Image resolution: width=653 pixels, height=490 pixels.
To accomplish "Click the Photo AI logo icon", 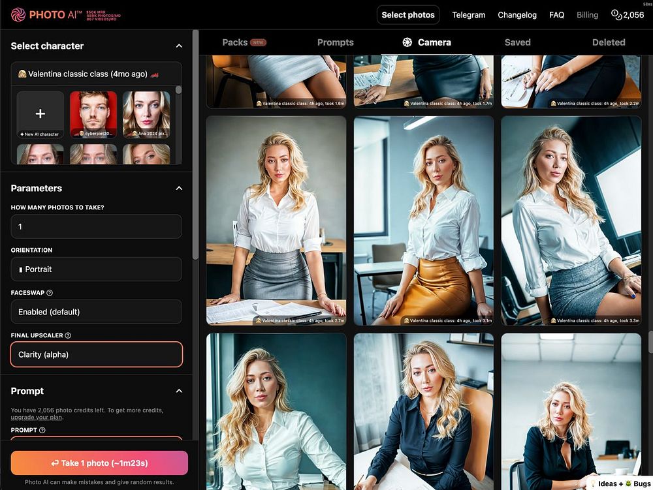I will point(18,14).
